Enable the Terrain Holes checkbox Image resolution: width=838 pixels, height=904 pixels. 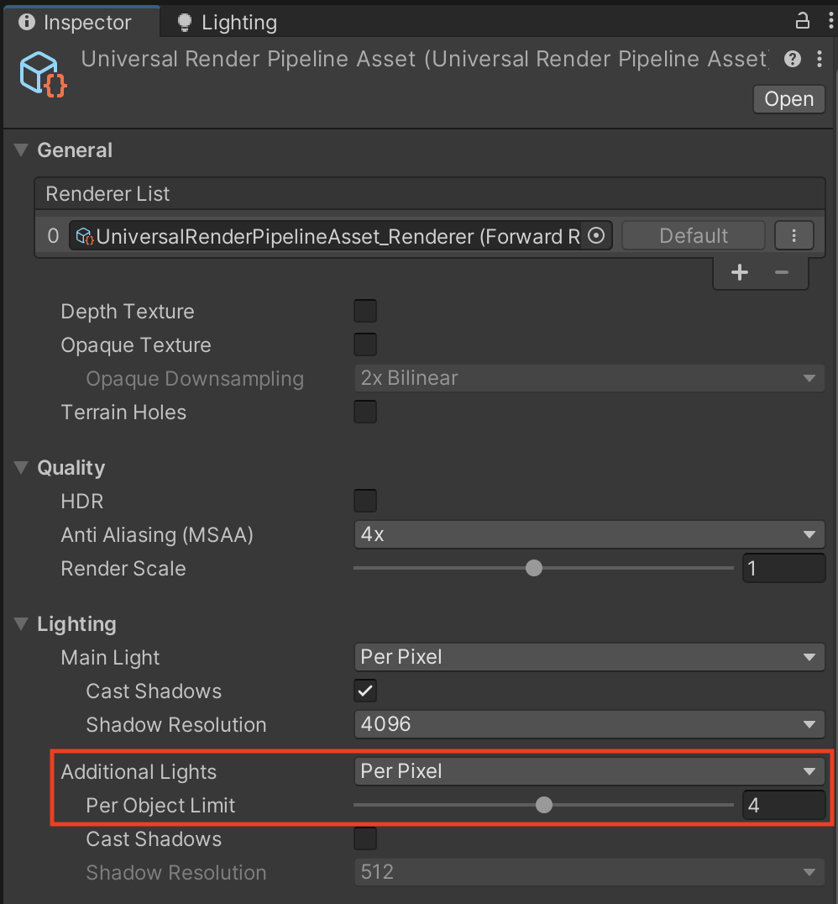coord(365,412)
